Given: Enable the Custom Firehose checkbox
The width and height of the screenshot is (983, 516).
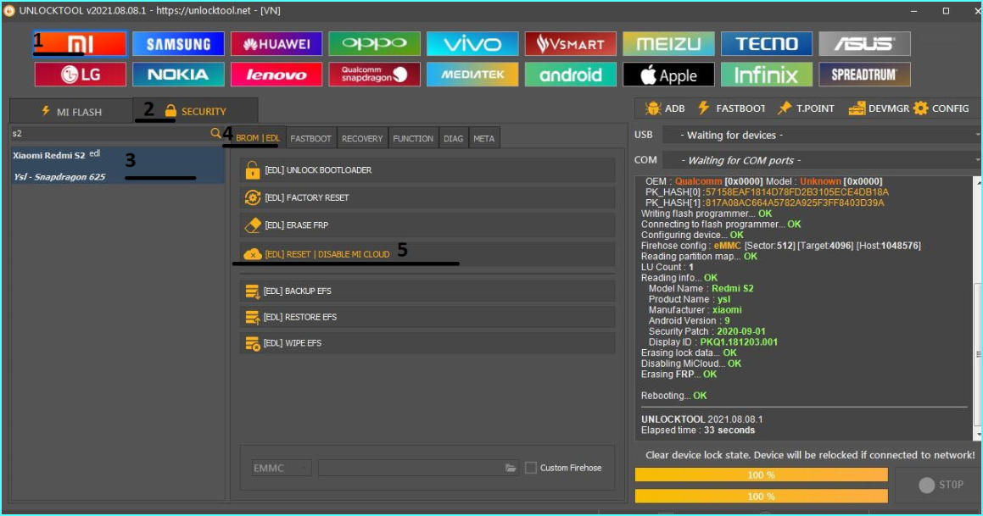Looking at the screenshot, I should click(531, 468).
